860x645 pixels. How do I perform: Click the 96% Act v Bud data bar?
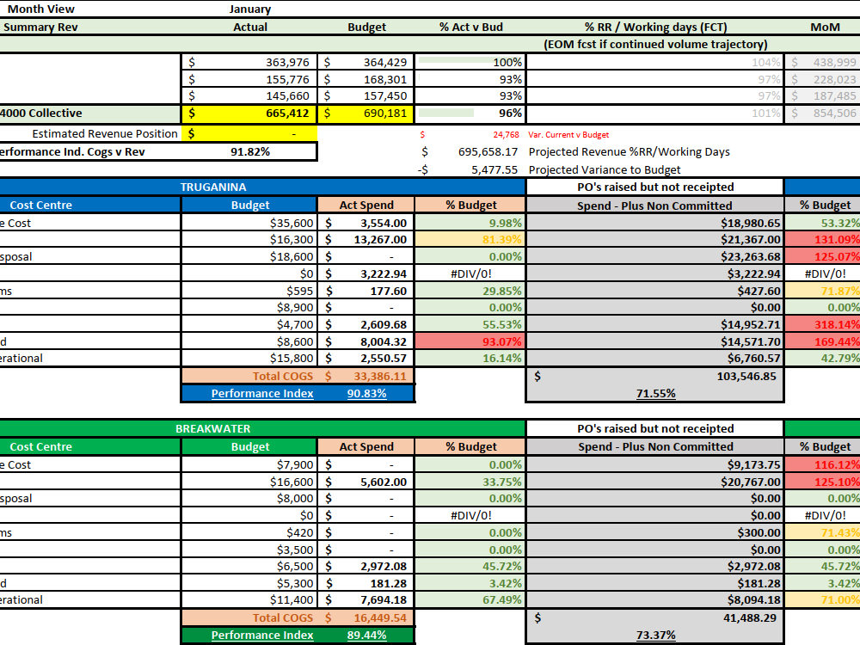click(470, 114)
